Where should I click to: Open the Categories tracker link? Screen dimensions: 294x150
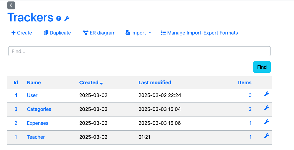click(x=39, y=109)
